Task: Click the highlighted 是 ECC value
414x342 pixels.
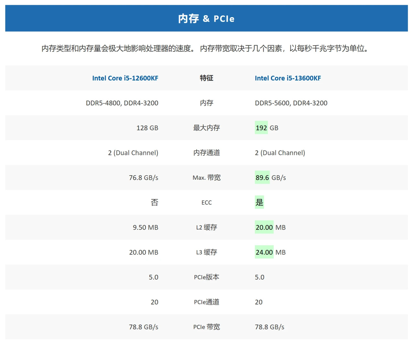Action: pyautogui.click(x=259, y=203)
